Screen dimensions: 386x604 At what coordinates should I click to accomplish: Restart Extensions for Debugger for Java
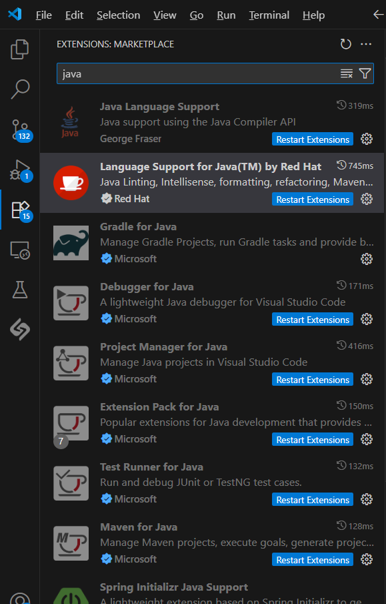click(313, 320)
